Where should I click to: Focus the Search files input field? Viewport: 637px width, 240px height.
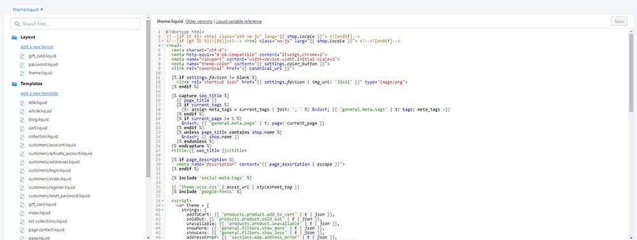click(59, 24)
